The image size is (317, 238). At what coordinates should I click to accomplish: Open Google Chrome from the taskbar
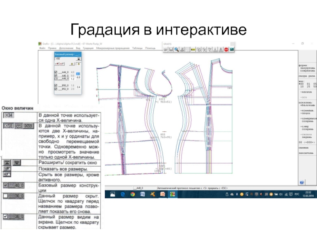[x=133, y=194]
